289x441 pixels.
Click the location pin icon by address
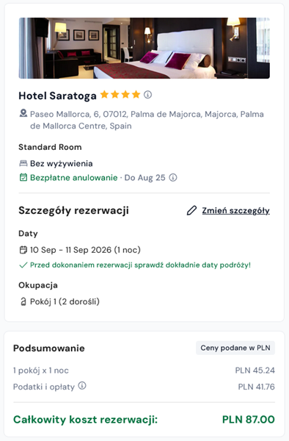(x=23, y=113)
